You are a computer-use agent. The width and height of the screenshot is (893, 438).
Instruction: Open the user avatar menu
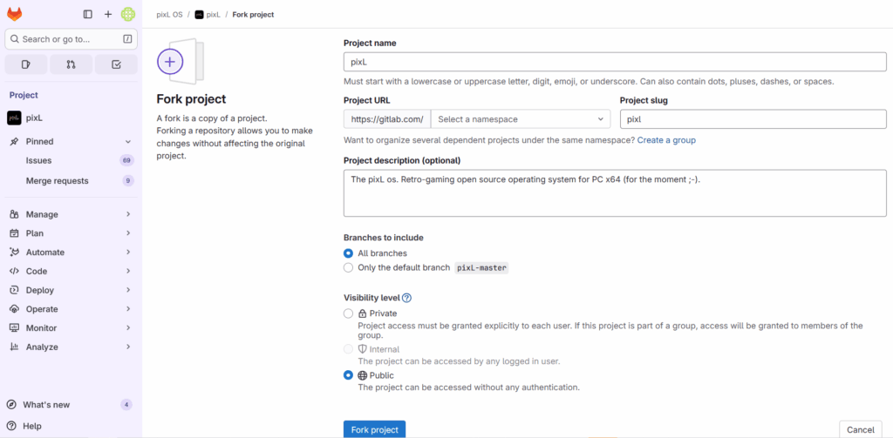tap(128, 14)
